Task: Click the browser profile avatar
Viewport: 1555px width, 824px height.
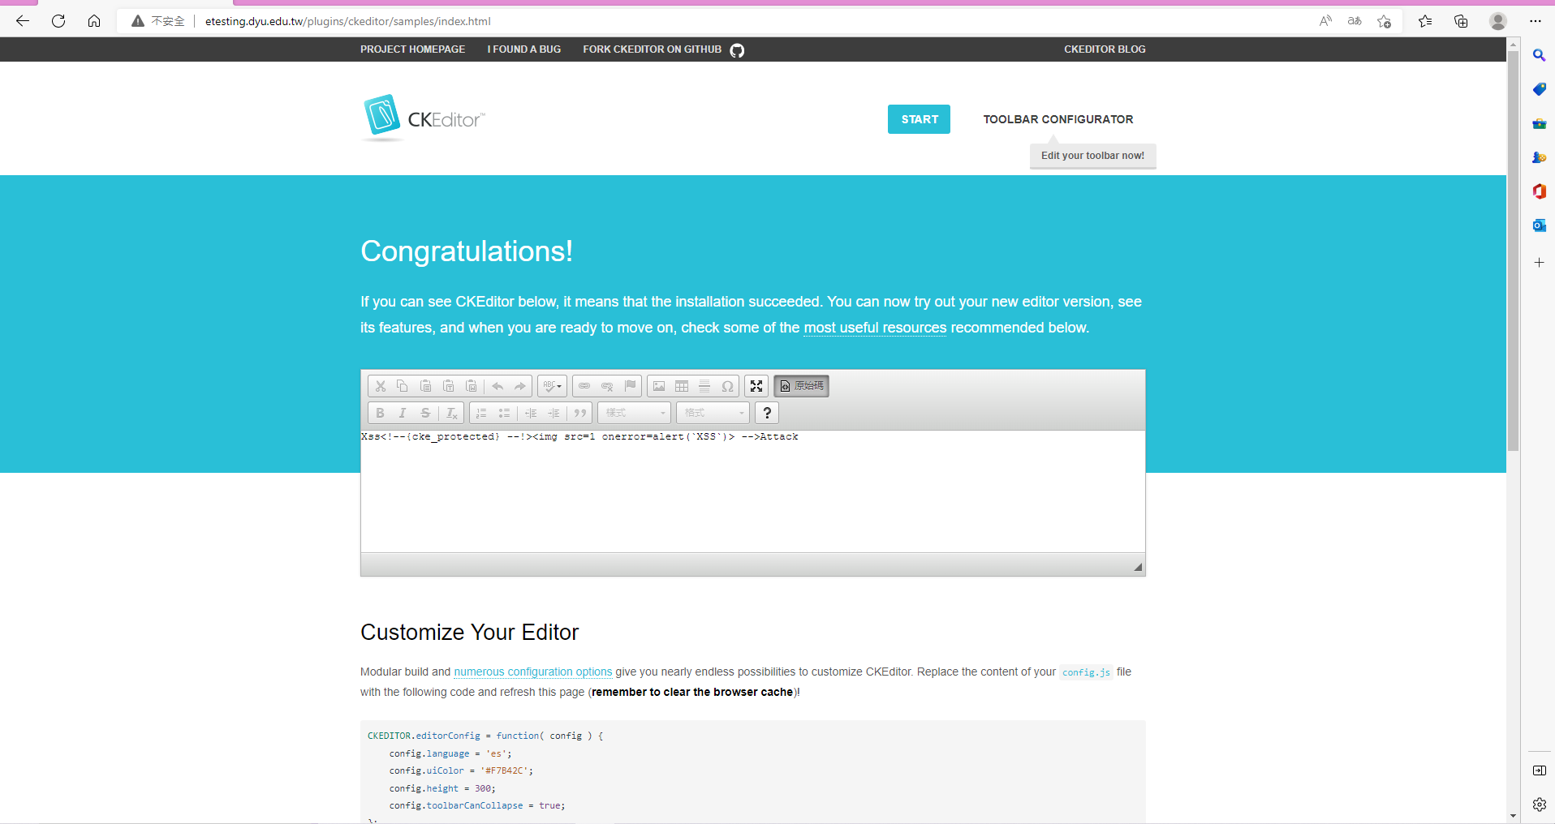Action: [x=1498, y=21]
